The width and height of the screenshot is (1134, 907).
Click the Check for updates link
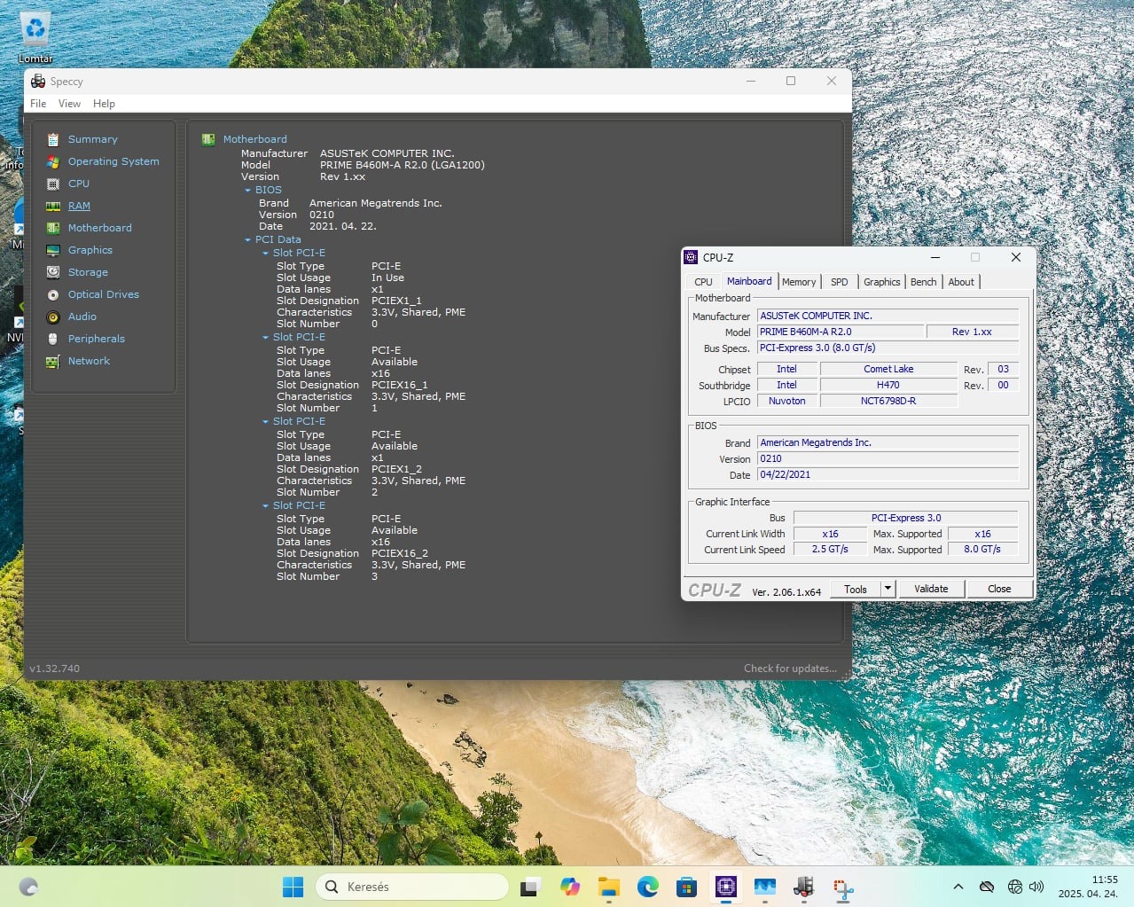[x=790, y=669]
